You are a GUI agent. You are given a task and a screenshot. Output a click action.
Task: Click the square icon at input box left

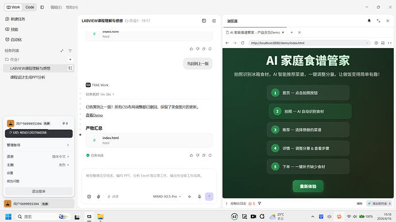click(x=89, y=197)
